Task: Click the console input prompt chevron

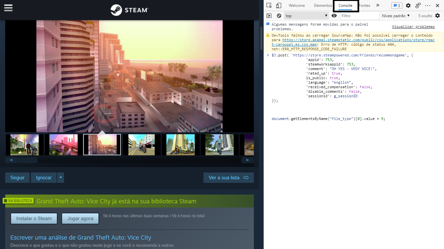Action: pos(268,55)
